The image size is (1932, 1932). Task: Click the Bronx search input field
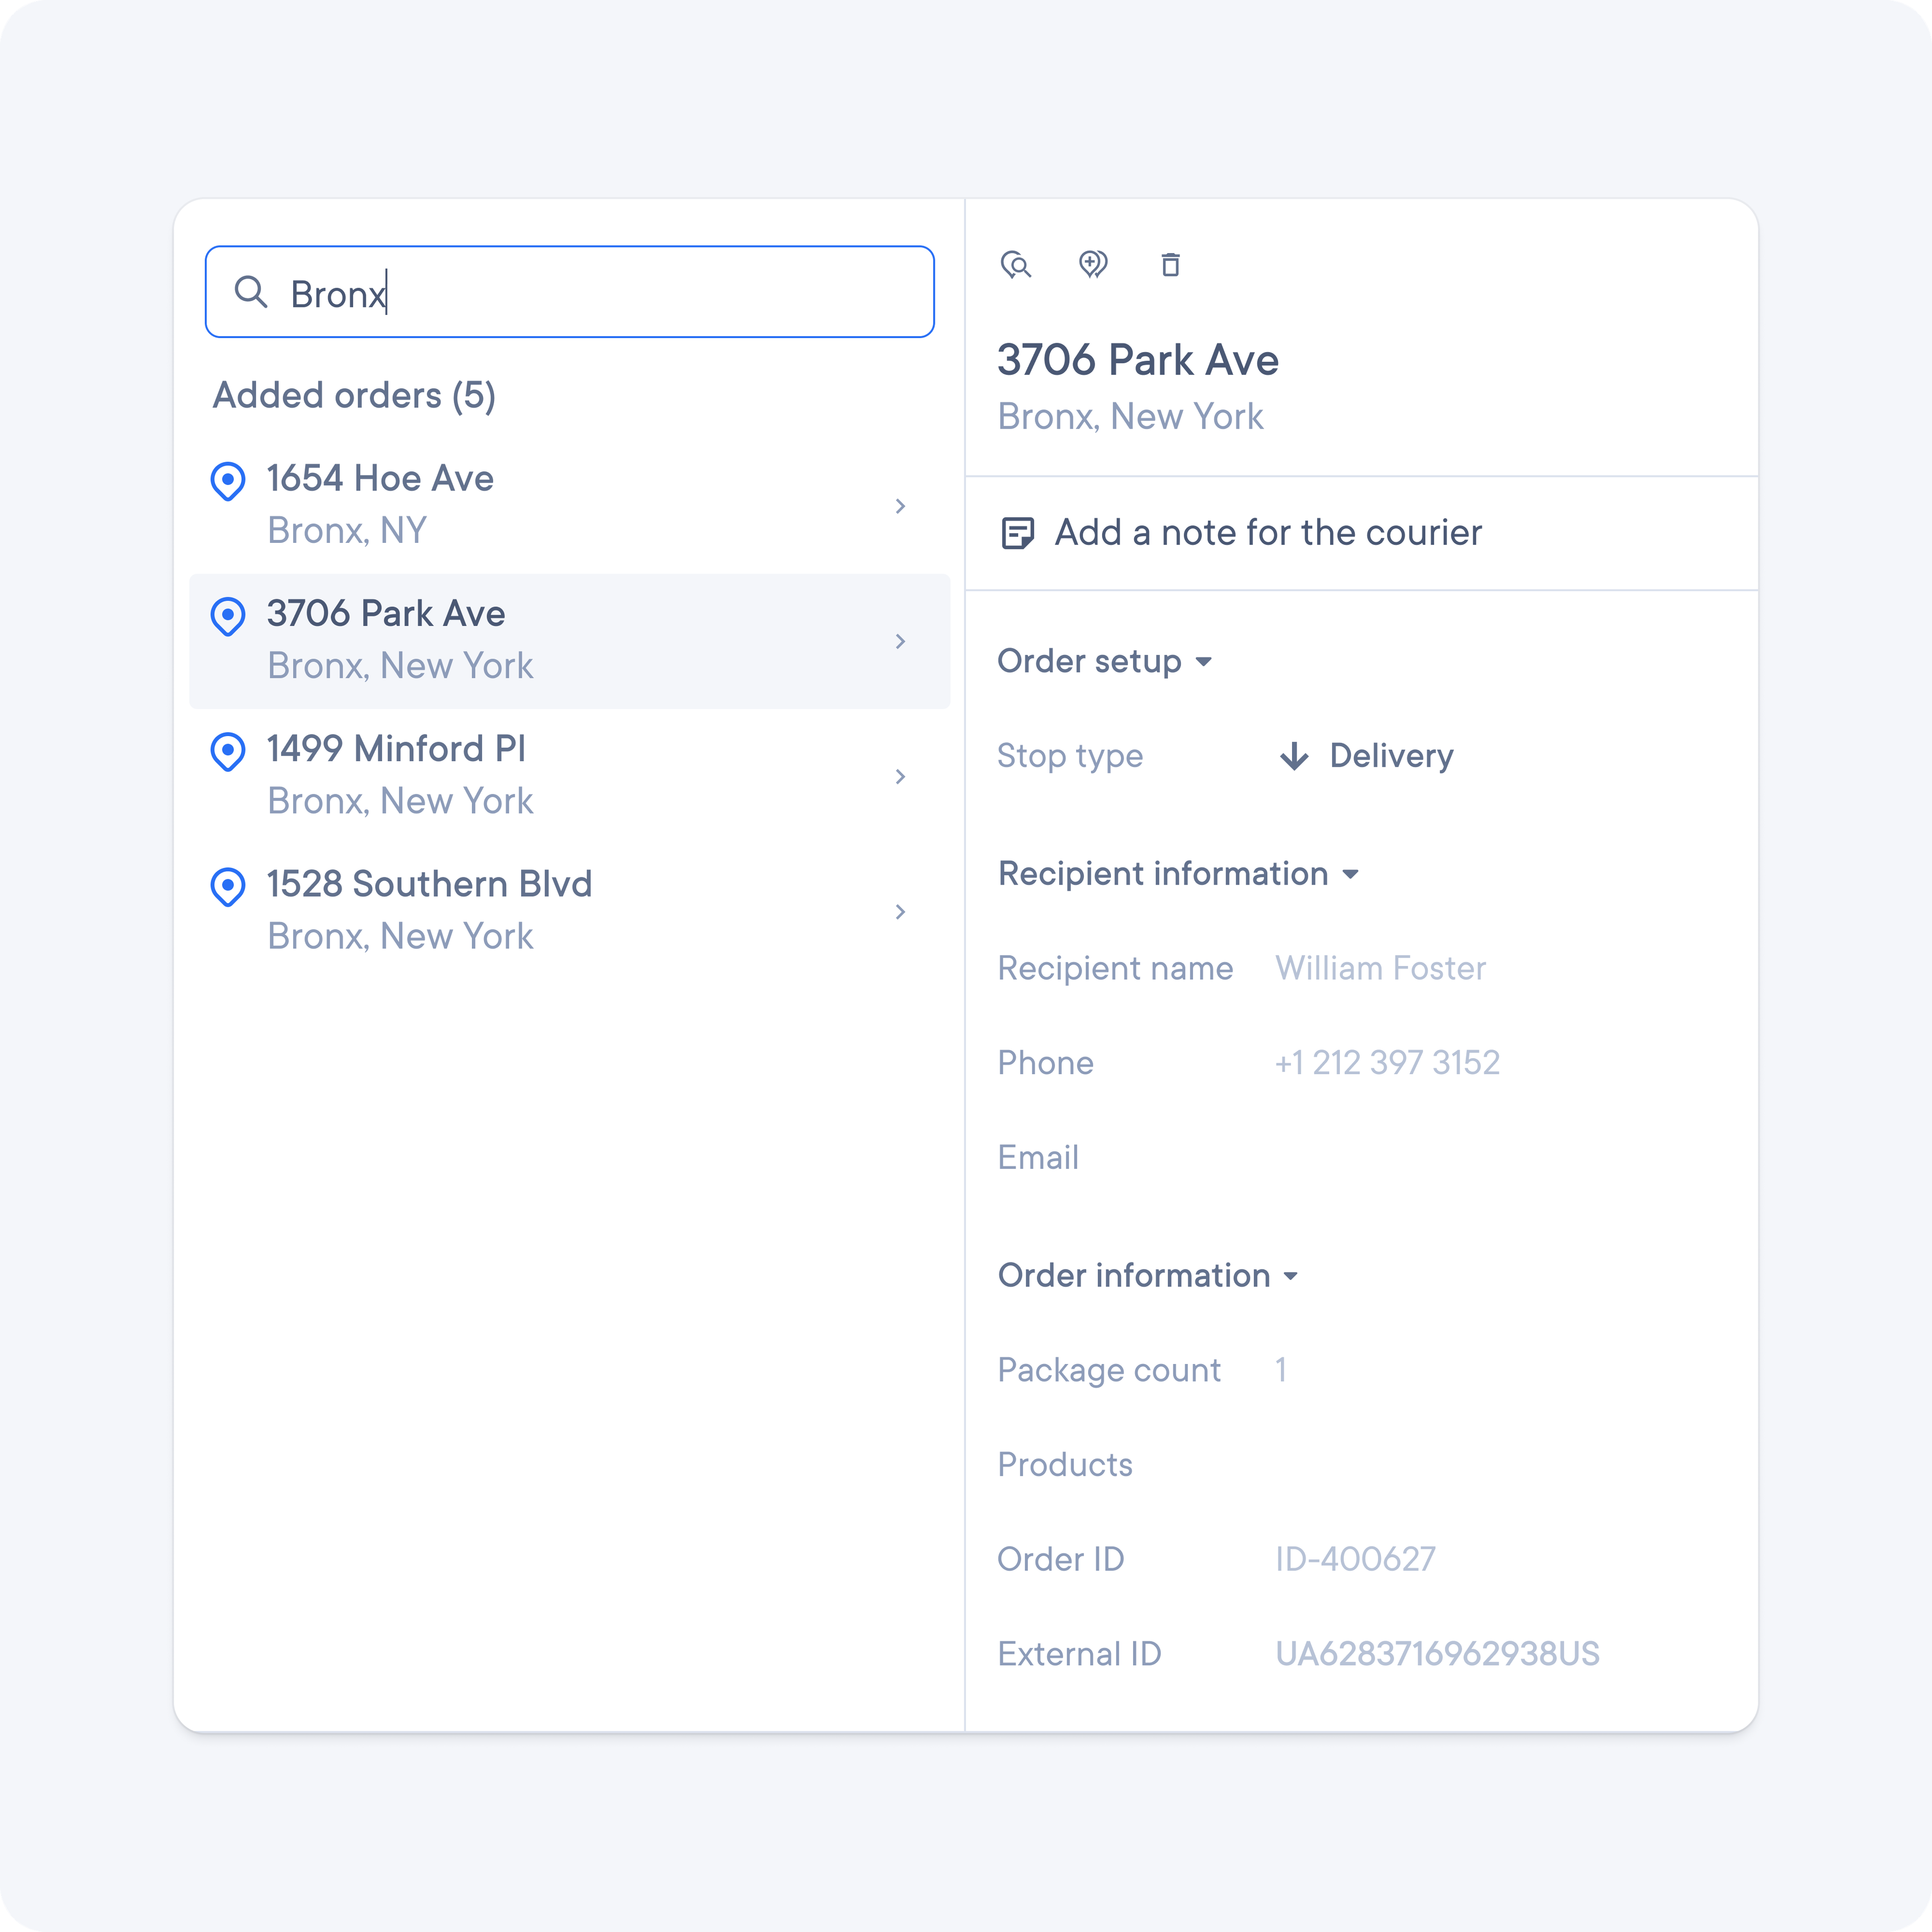click(x=569, y=292)
